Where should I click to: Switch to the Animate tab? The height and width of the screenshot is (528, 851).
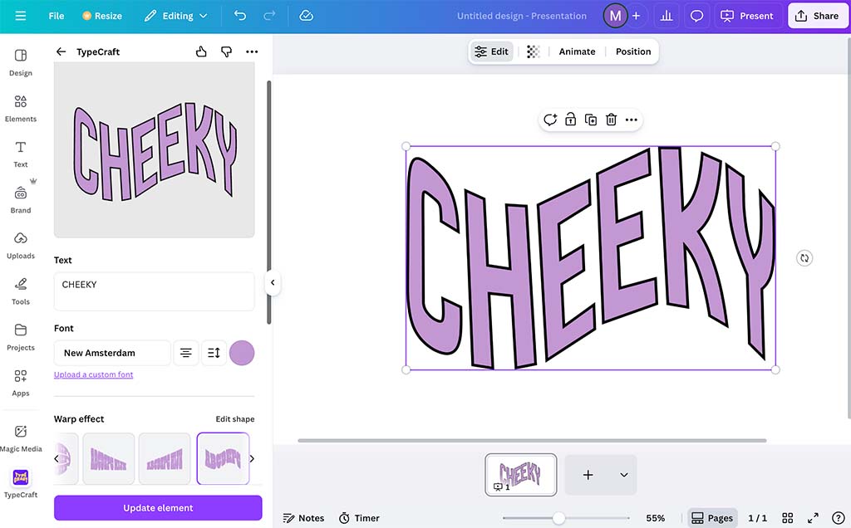click(577, 51)
